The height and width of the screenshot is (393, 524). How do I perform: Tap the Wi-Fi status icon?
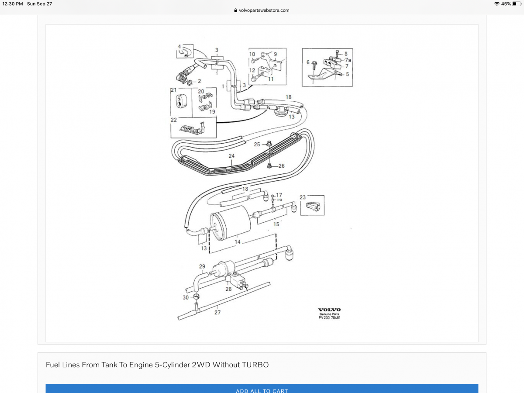[496, 3]
